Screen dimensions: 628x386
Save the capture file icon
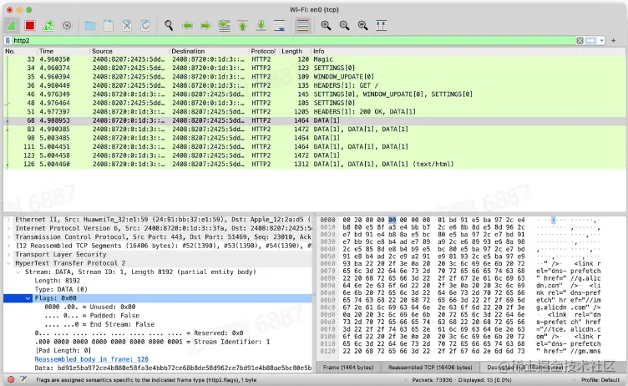tap(109, 26)
